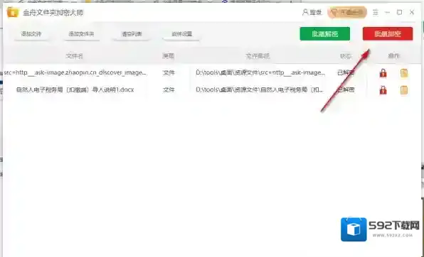Click the 已解密 status of the docx row

[x=346, y=89]
